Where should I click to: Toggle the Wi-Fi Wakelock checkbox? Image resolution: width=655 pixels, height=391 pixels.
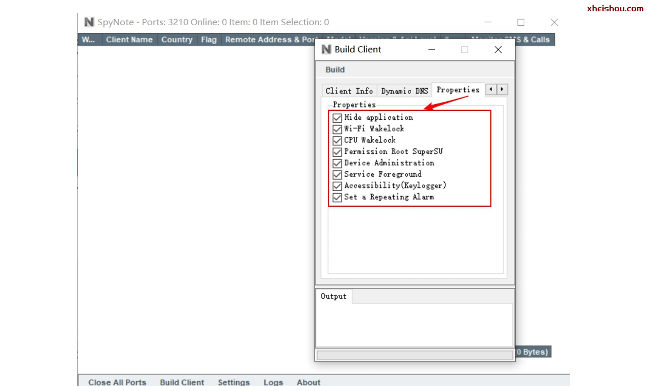(337, 129)
